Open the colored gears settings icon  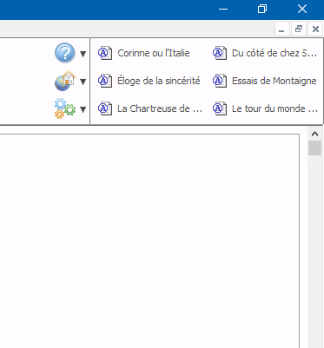[65, 108]
